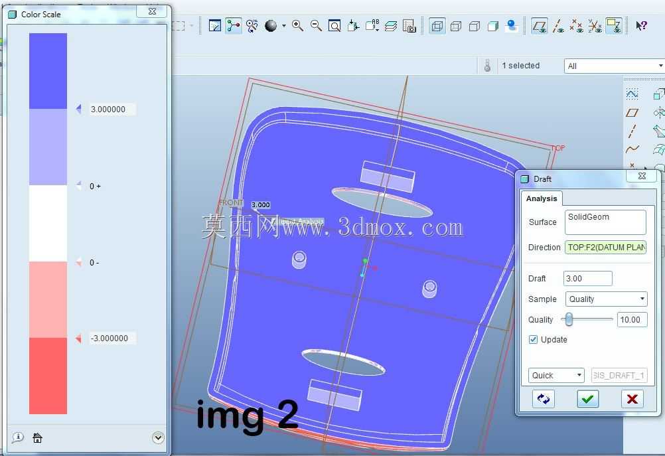Expand Color Scale options with down chevron

click(158, 437)
